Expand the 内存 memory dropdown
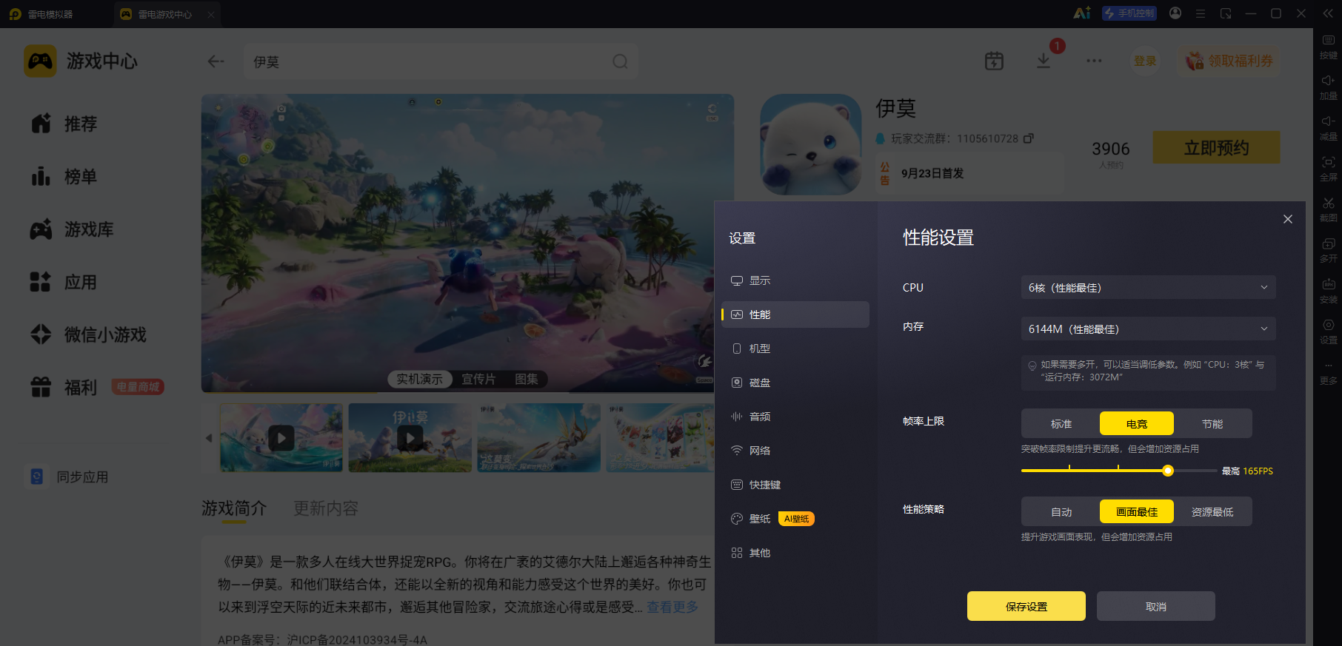The image size is (1342, 646). [x=1148, y=329]
